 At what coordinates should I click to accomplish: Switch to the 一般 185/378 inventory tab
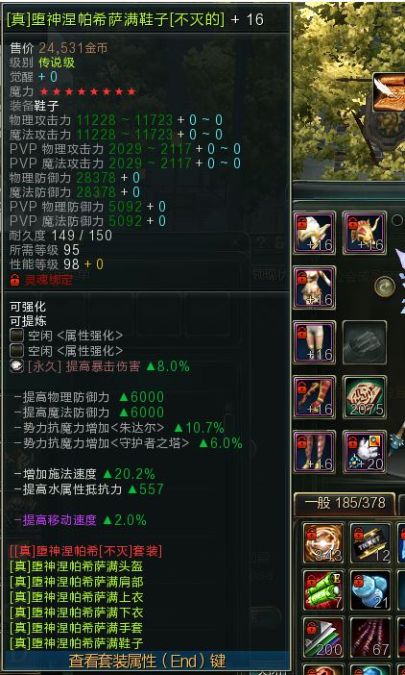pos(345,503)
